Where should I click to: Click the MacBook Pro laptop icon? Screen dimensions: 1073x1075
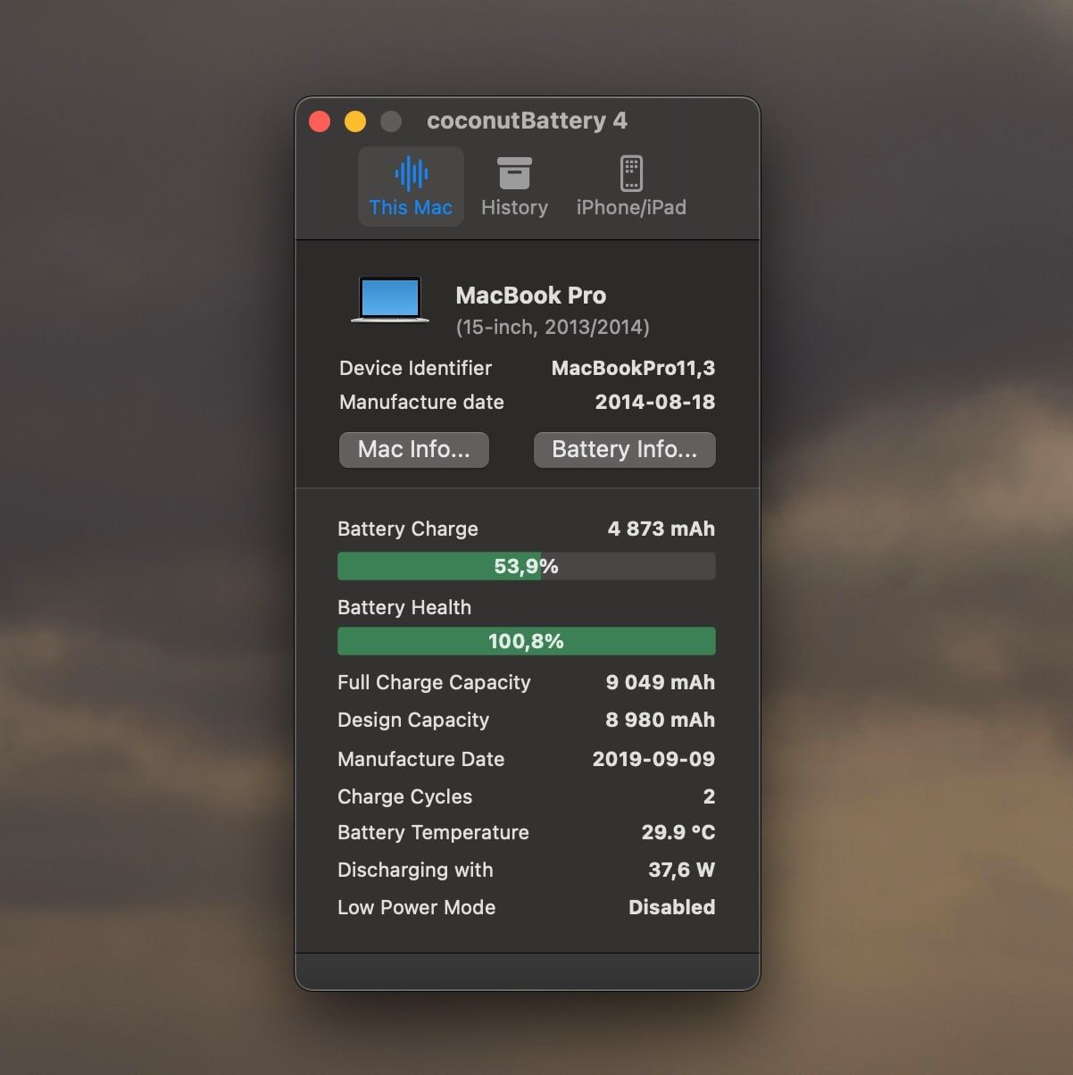(390, 299)
